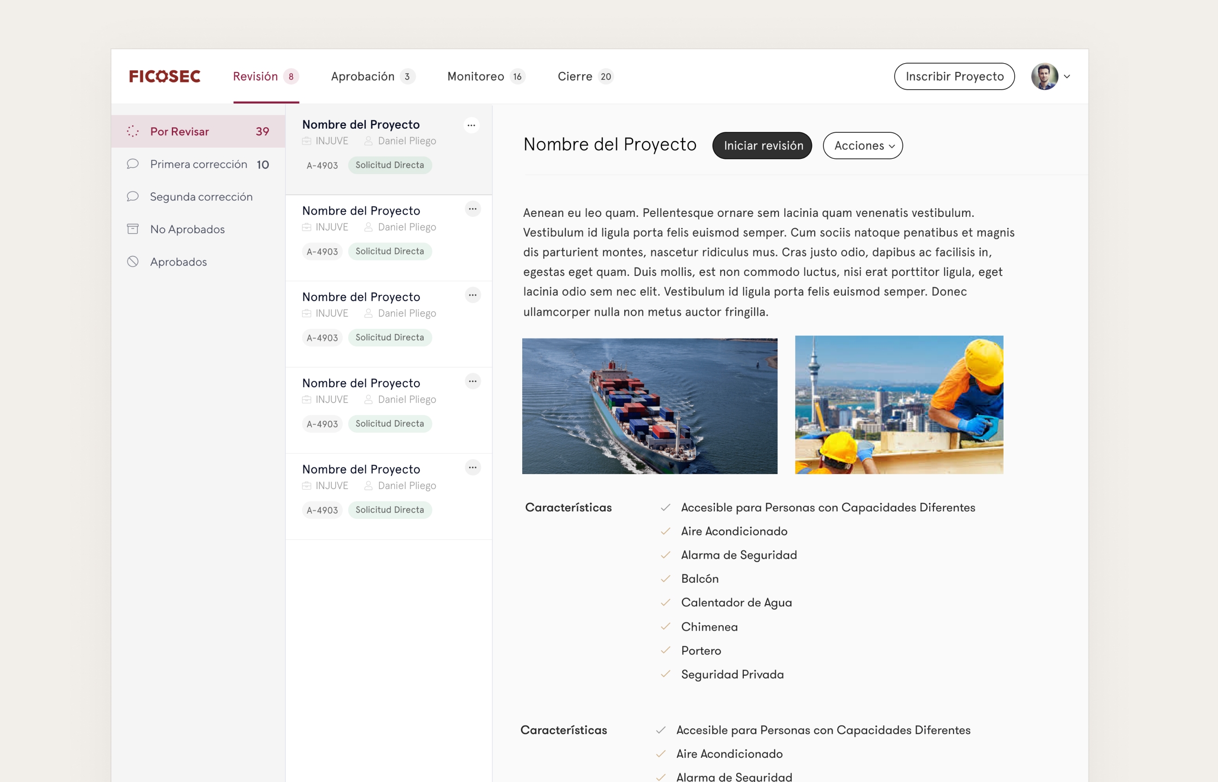1218x782 pixels.
Task: Click Primera corrección speech bubble icon
Action: coord(132,164)
